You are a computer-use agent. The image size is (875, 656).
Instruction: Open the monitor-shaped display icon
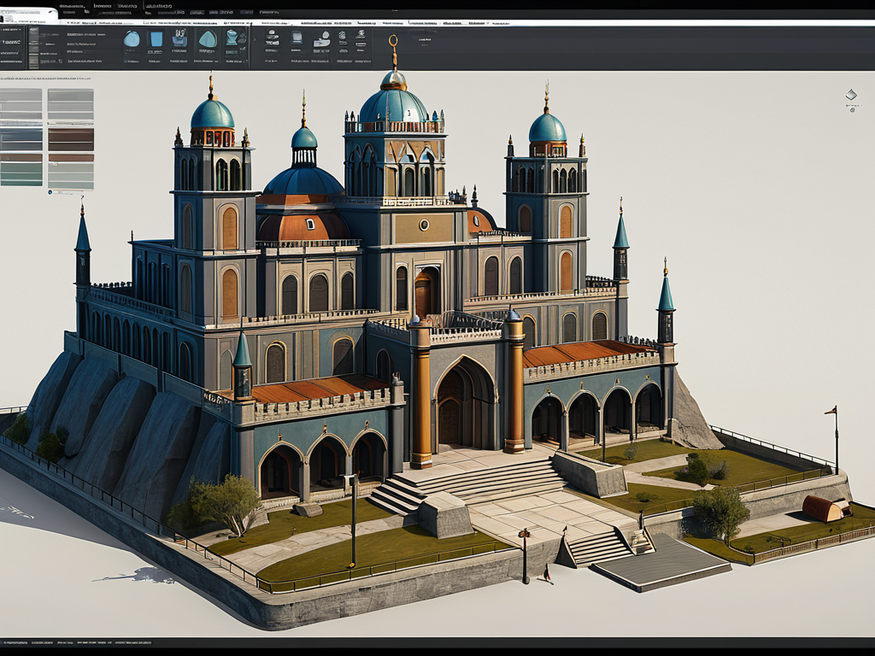297,38
